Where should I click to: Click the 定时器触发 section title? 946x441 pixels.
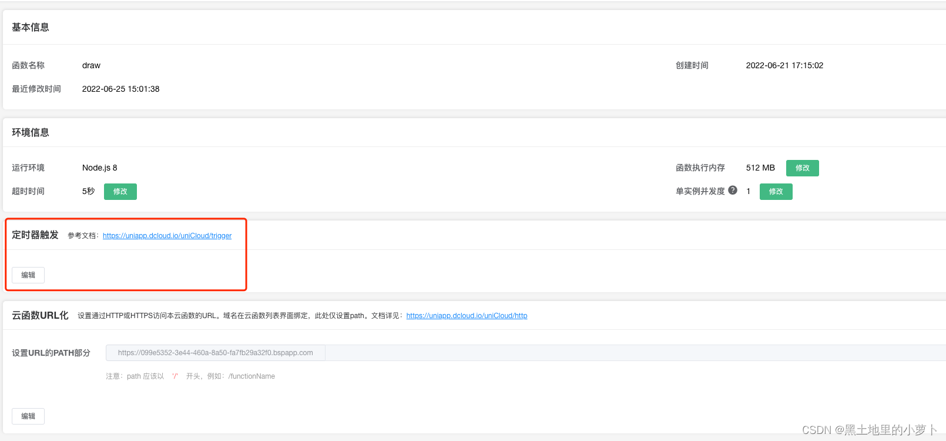coord(35,235)
